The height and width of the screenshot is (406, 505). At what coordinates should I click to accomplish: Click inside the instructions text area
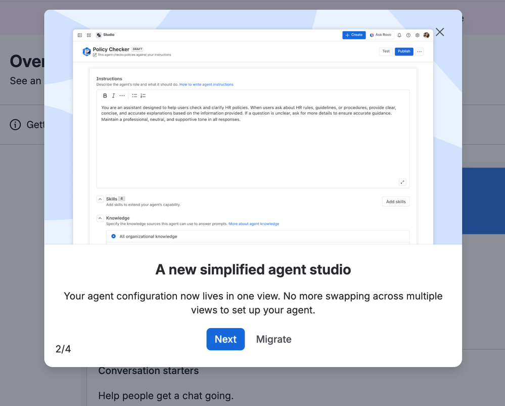[x=253, y=145]
